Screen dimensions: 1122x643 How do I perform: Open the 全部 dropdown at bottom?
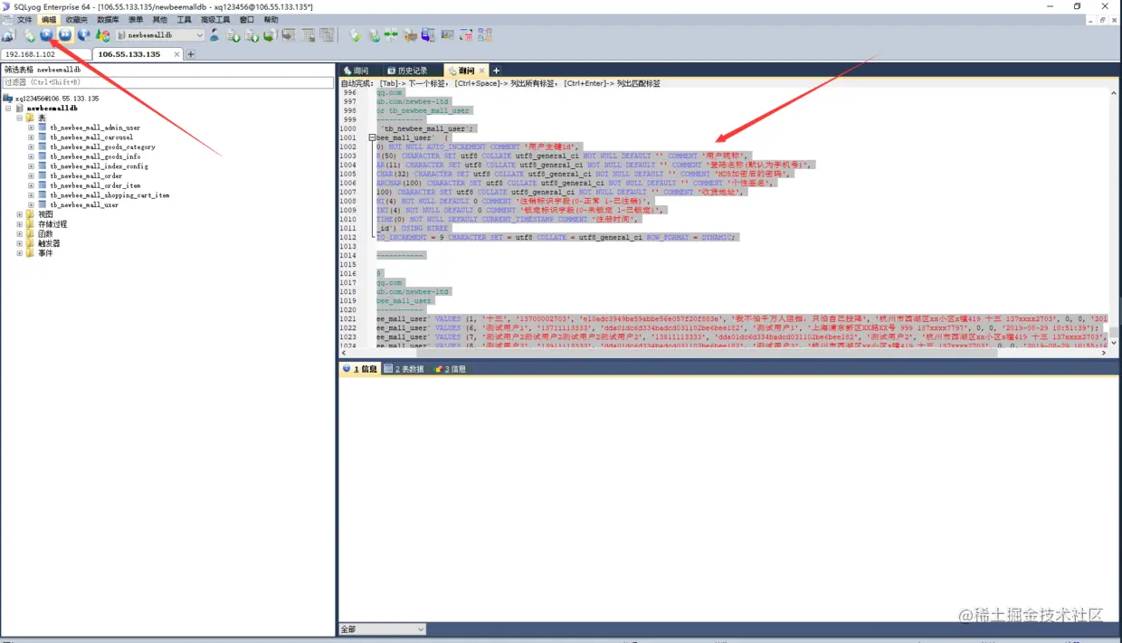coord(382,629)
